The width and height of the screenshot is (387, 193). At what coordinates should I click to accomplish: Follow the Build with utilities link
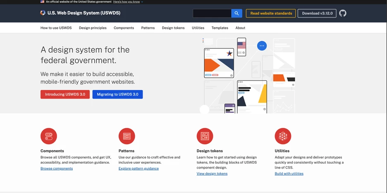[289, 174]
